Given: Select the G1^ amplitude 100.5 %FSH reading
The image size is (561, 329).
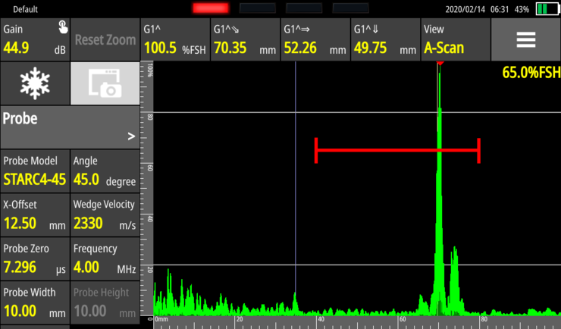Looking at the screenshot, I should (175, 39).
